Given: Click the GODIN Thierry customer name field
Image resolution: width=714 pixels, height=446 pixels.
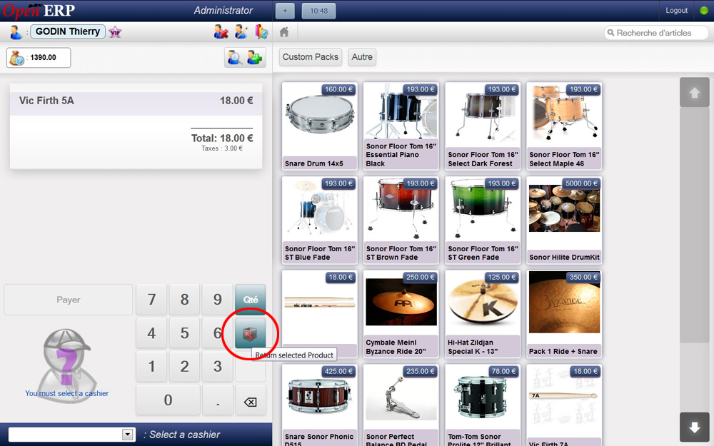Looking at the screenshot, I should click(68, 31).
